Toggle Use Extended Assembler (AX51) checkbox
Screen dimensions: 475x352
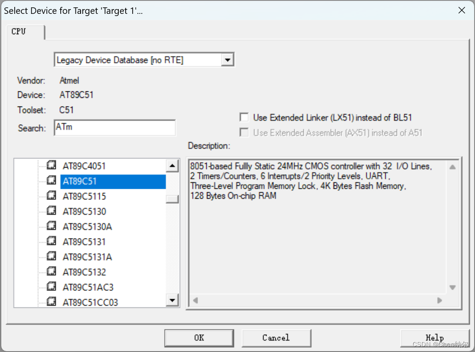click(244, 132)
